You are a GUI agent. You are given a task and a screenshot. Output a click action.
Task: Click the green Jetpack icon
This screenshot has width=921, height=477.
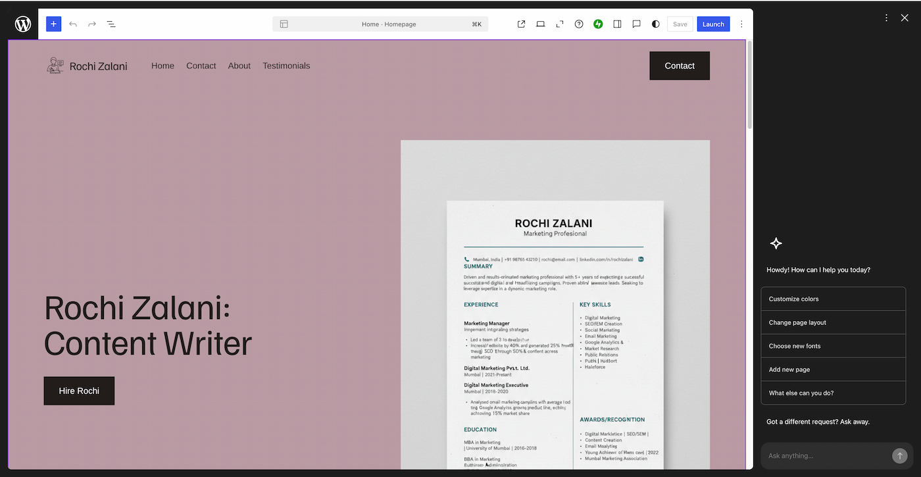tap(597, 24)
